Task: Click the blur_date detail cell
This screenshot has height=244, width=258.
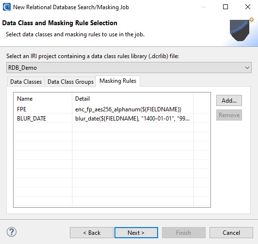Action: coord(132,119)
